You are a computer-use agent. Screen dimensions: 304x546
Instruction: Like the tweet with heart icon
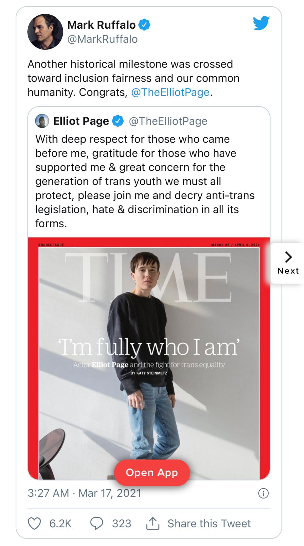click(34, 523)
